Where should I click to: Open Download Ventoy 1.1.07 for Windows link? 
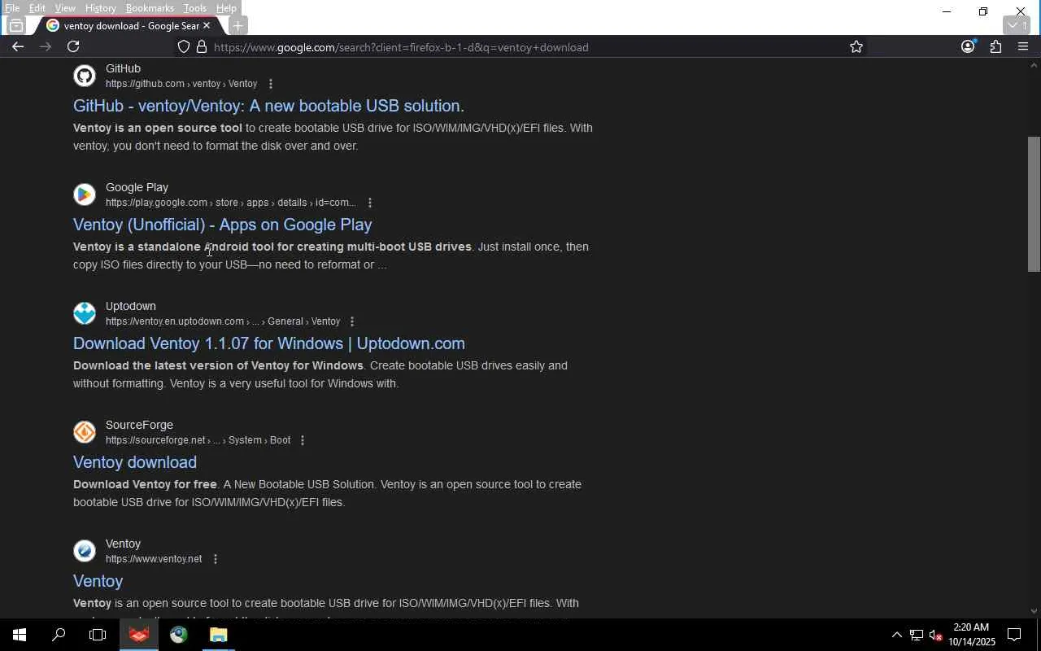pyautogui.click(x=269, y=343)
